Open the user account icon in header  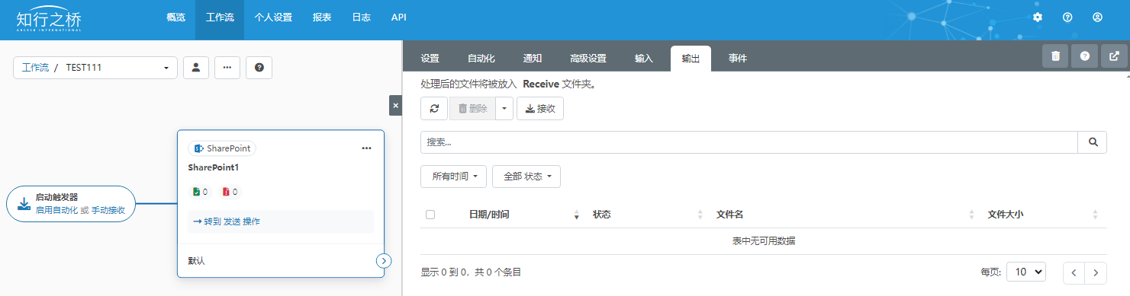[1097, 17]
